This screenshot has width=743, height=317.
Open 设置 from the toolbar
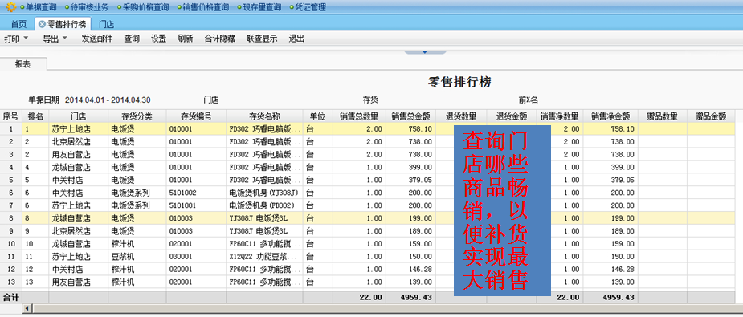click(x=159, y=39)
